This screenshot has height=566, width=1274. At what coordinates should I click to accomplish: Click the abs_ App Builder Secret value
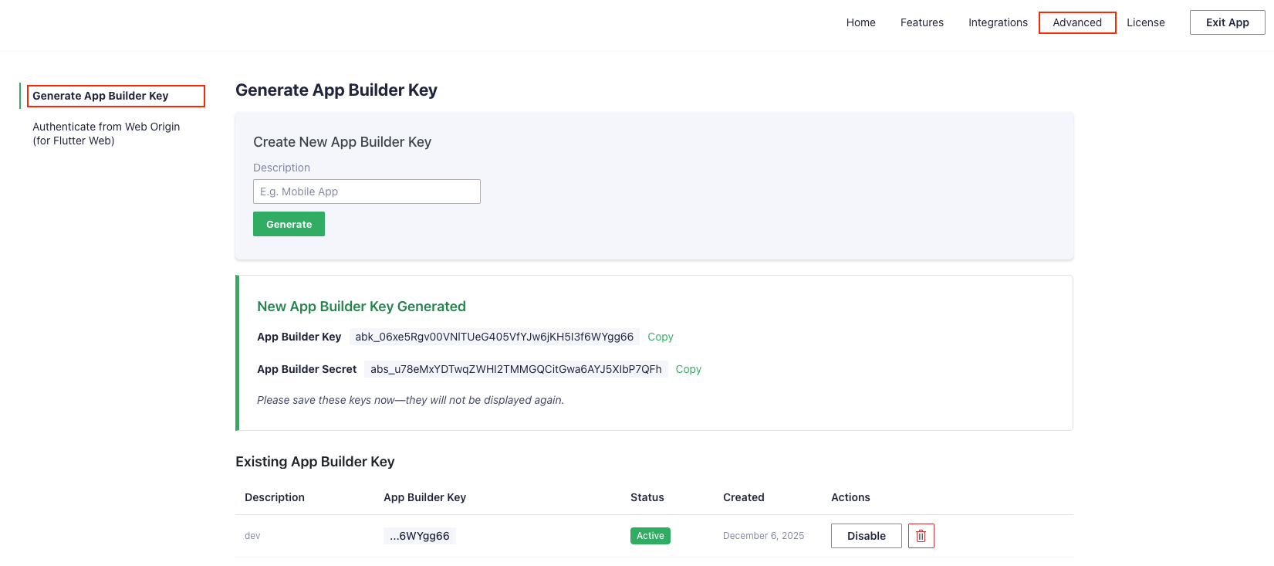[515, 369]
